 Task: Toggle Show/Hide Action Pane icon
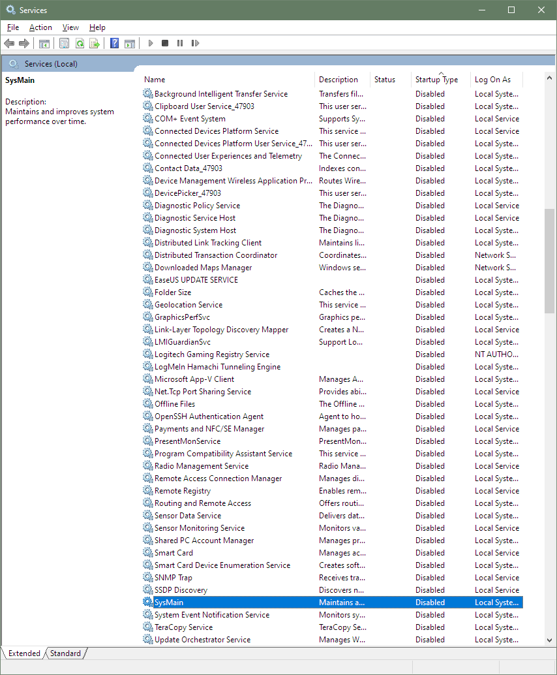[x=129, y=43]
